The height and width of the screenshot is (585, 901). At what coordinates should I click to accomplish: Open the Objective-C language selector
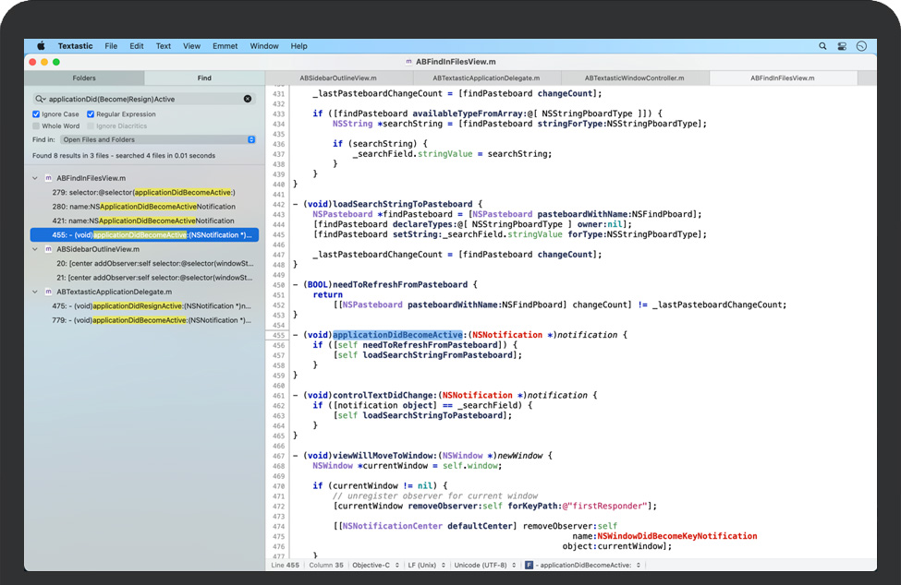372,565
